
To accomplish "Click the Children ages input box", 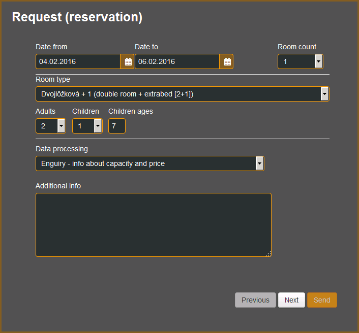I will click(x=116, y=126).
